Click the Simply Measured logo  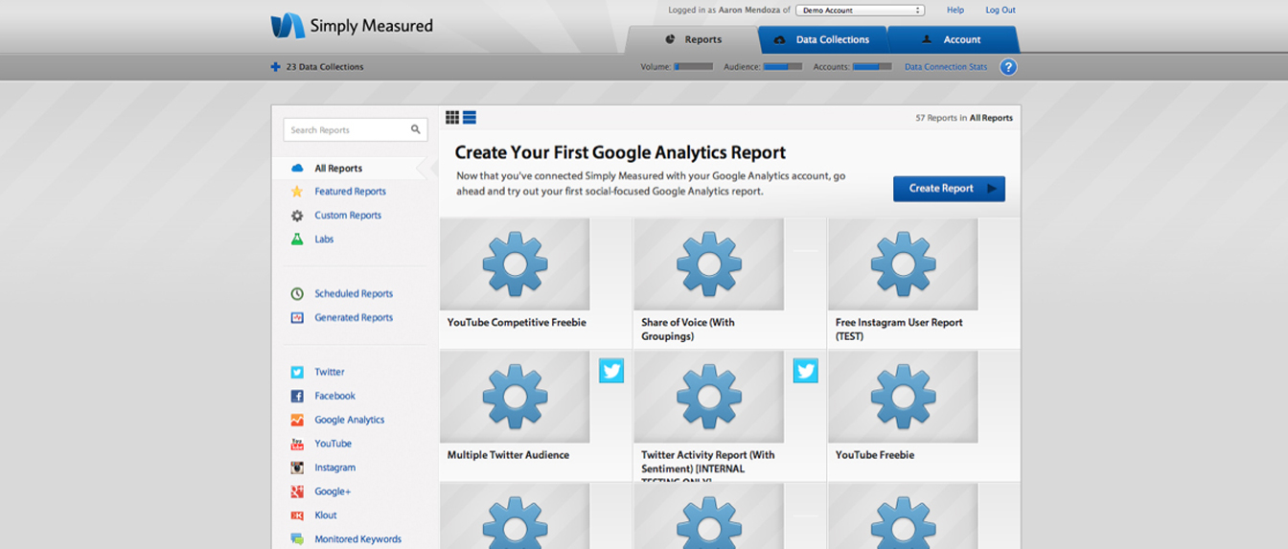tap(352, 26)
